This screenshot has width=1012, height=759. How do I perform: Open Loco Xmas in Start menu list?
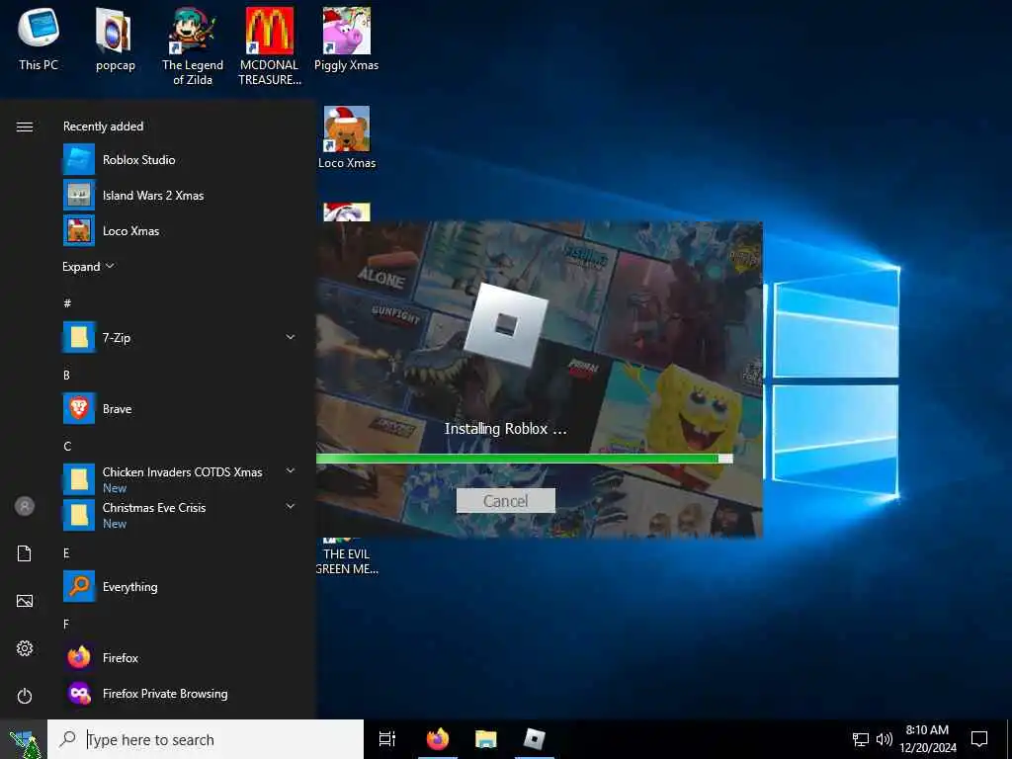[x=180, y=231]
